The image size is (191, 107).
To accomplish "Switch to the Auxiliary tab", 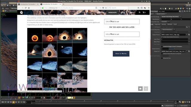I will click(164, 24).
